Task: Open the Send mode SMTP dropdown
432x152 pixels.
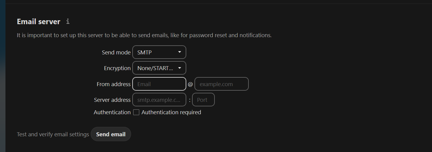Action: 159,52
